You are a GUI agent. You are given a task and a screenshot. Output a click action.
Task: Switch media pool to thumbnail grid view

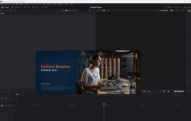coord(66,10)
